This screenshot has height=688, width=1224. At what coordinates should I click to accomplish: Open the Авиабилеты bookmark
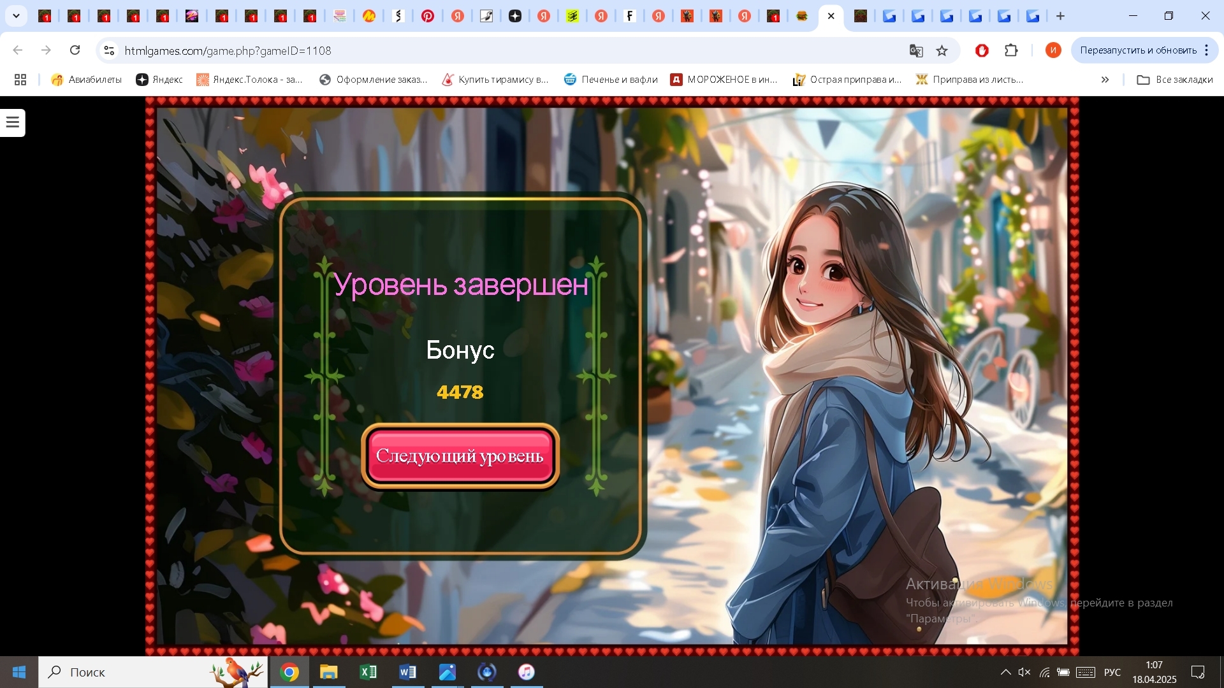[x=87, y=80]
